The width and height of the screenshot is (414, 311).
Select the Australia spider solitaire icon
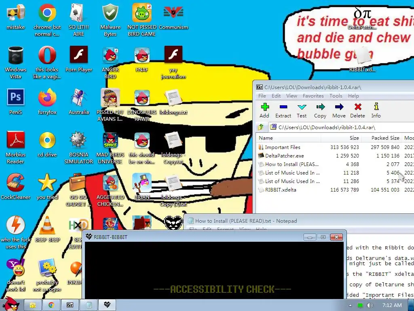(79, 102)
